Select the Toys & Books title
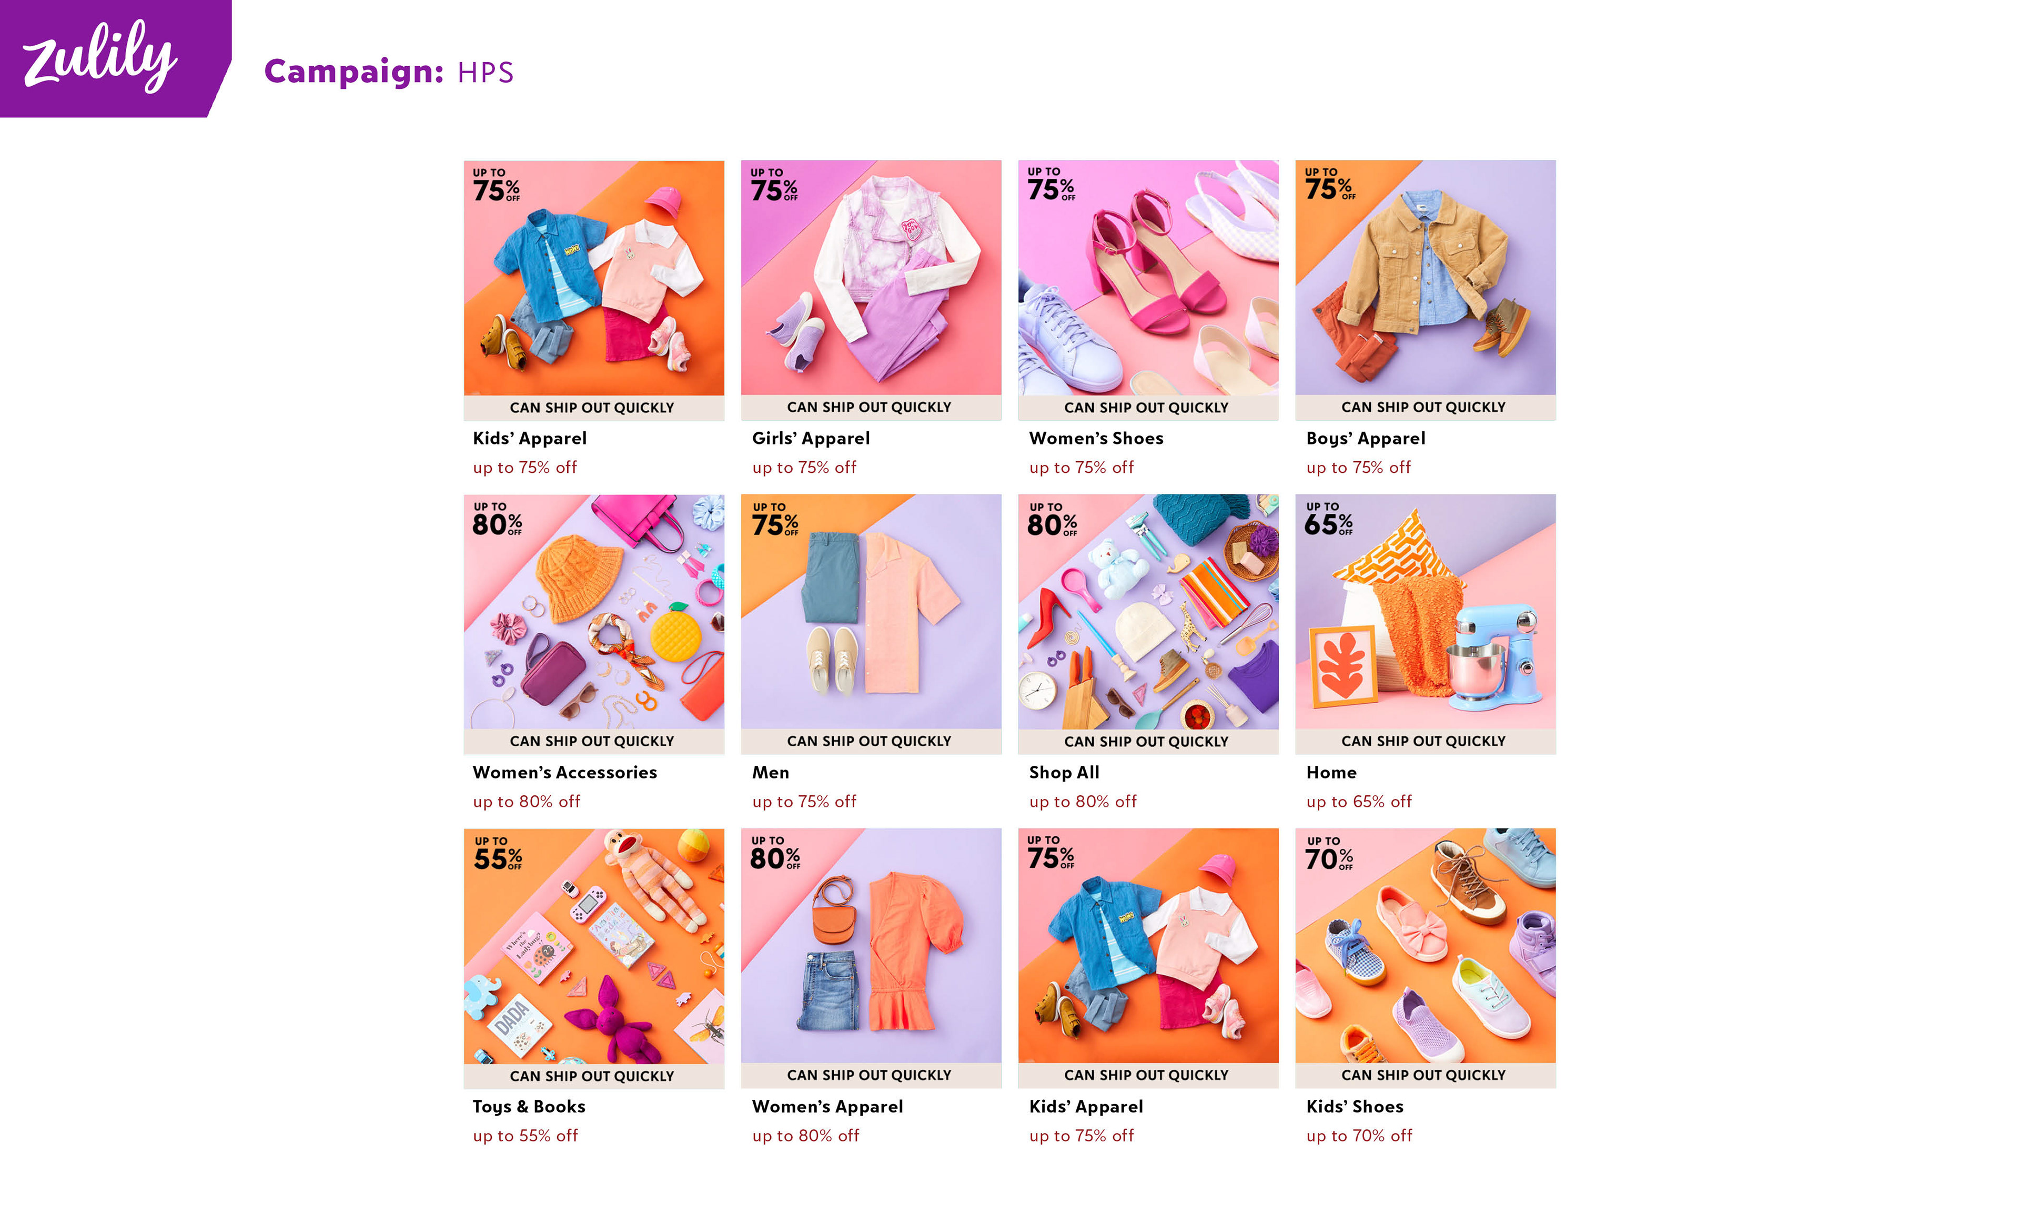 [529, 1107]
